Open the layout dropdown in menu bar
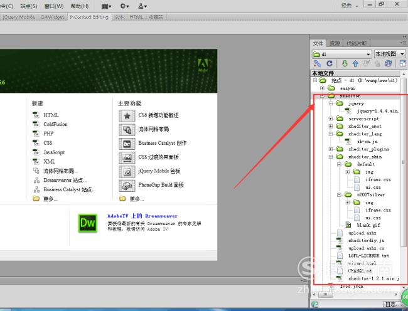The width and height of the screenshot is (408, 311). click(x=106, y=6)
